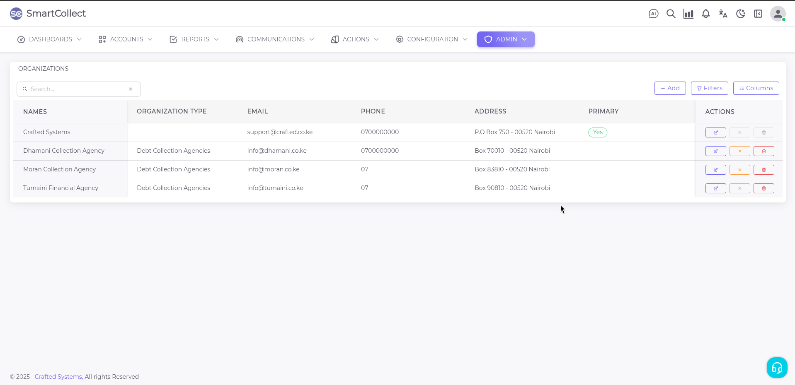
Task: Click the search magnifier icon in header
Action: click(x=671, y=14)
